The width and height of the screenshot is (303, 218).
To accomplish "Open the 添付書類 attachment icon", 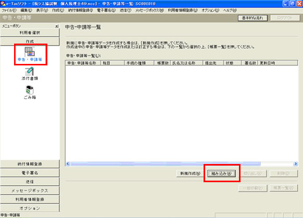I will (x=30, y=74).
